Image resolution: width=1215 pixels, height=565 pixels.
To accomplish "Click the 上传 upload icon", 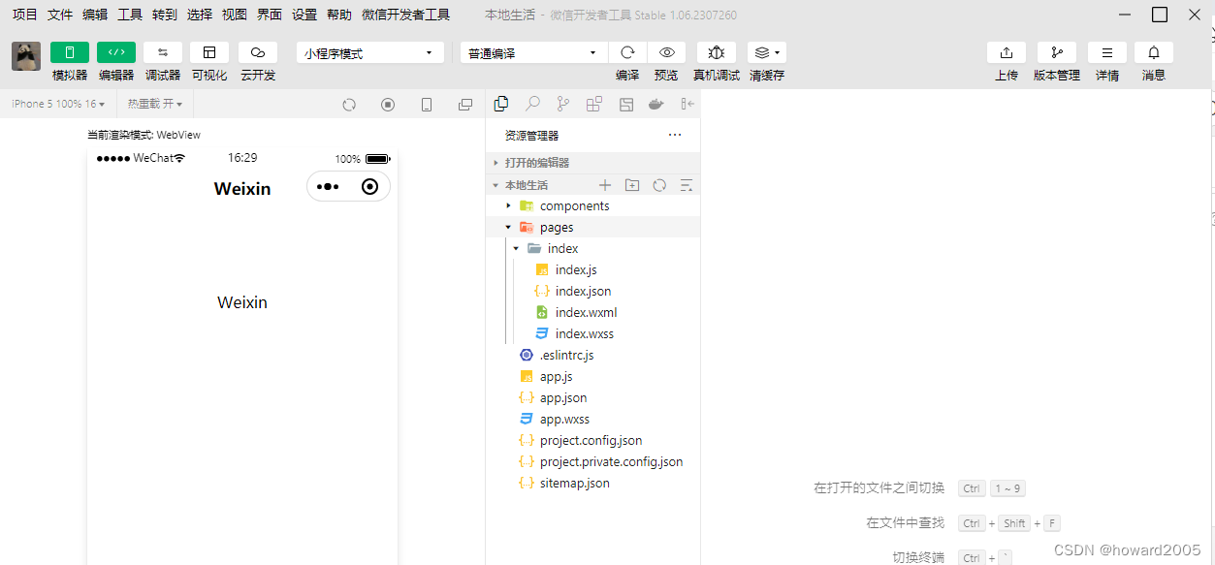I will click(1007, 52).
